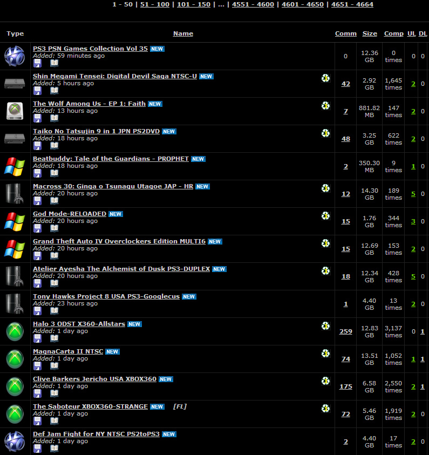The image size is (429, 455).
Task: Open MagnaCarta II NTSC torrent
Action: click(x=68, y=351)
